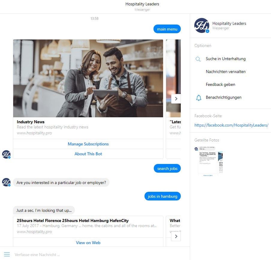Click the 'Optionen' section heading
The height and width of the screenshot is (260, 271).
[203, 45]
